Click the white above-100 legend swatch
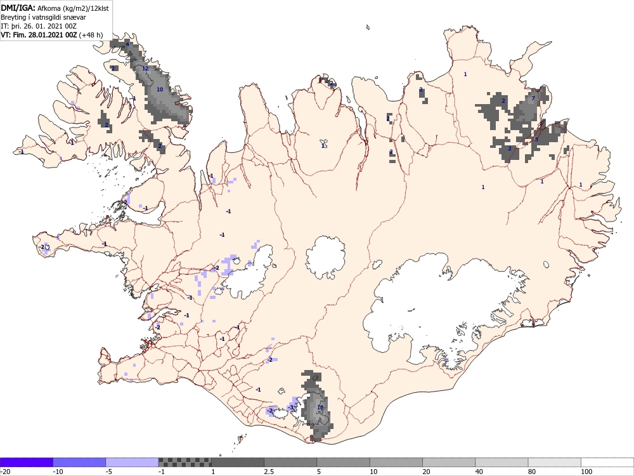This screenshot has width=634, height=476. click(607, 462)
